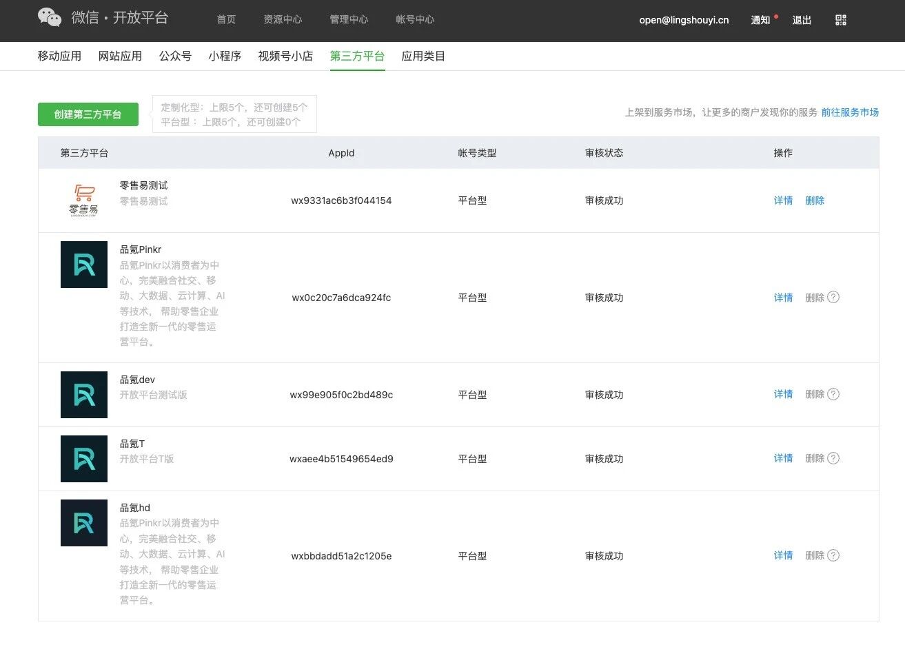The image size is (905, 649).
Task: Click 删除 for 零售易测试
Action: 815,200
